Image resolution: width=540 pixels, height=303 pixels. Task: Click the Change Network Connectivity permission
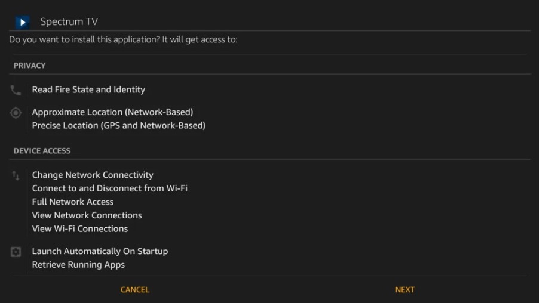coord(93,175)
